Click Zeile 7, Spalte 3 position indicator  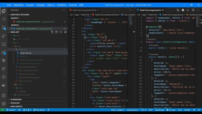click(x=117, y=110)
